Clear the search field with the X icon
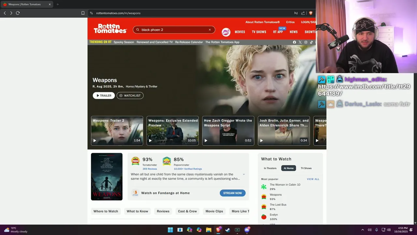Screen dimensions: 417x235 210,30
